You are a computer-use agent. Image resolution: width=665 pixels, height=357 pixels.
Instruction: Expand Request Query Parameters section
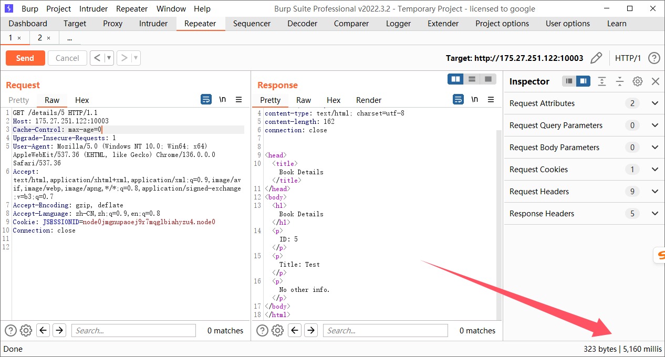point(654,125)
